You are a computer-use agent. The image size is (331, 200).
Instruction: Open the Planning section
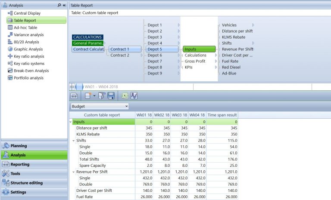tap(34, 146)
